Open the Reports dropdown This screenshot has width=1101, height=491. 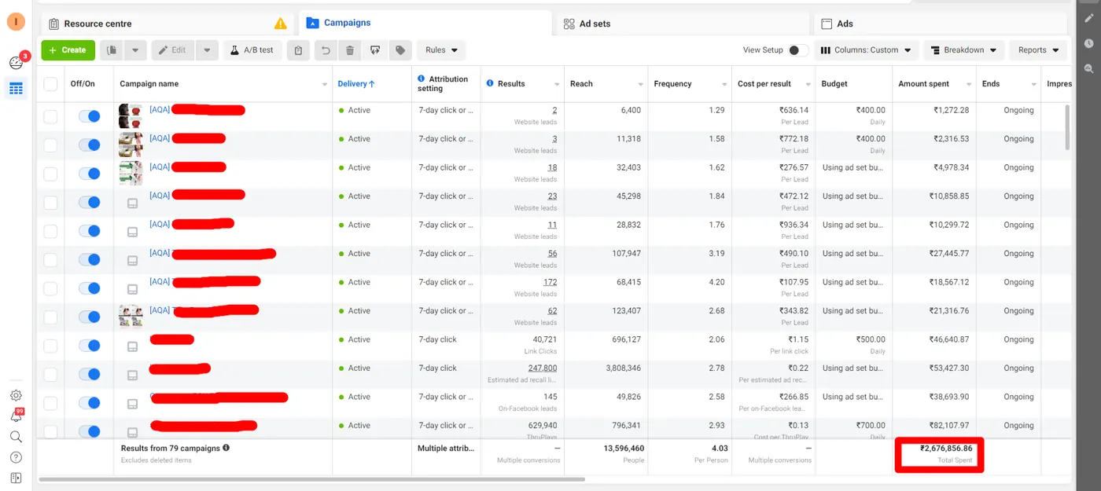tap(1038, 50)
